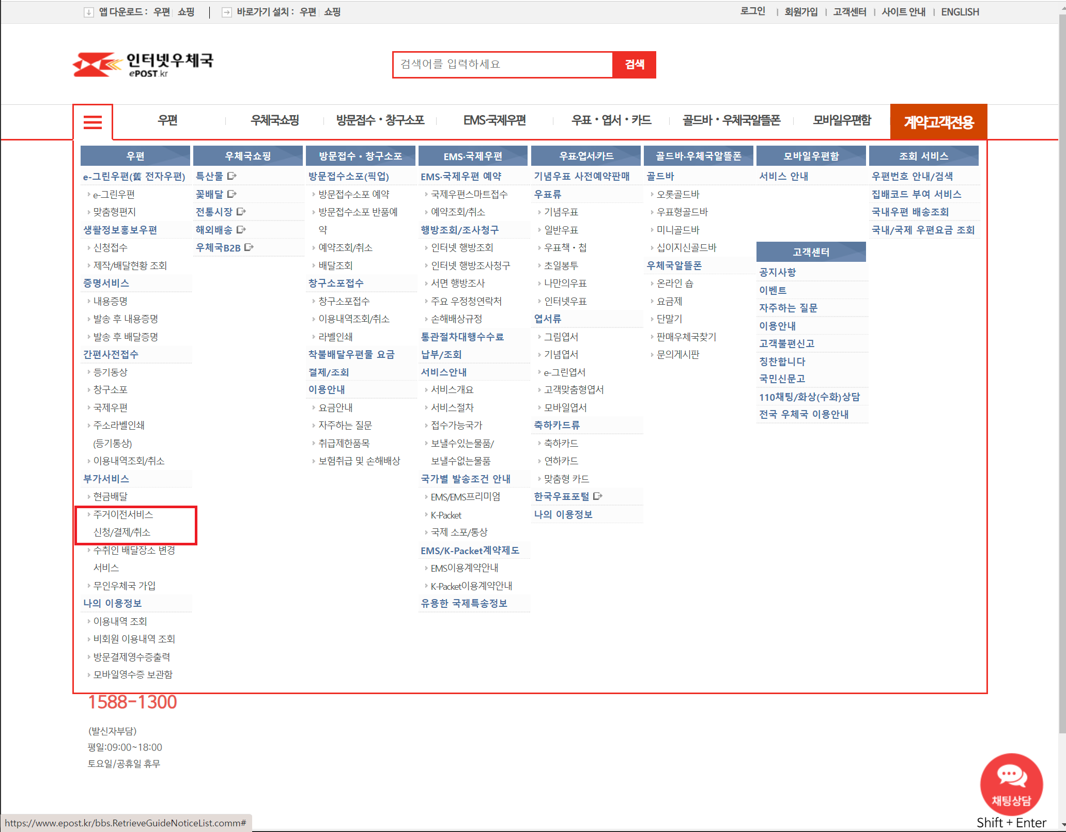
Task: Open 고객불편신고 under 고객센터
Action: coord(786,343)
